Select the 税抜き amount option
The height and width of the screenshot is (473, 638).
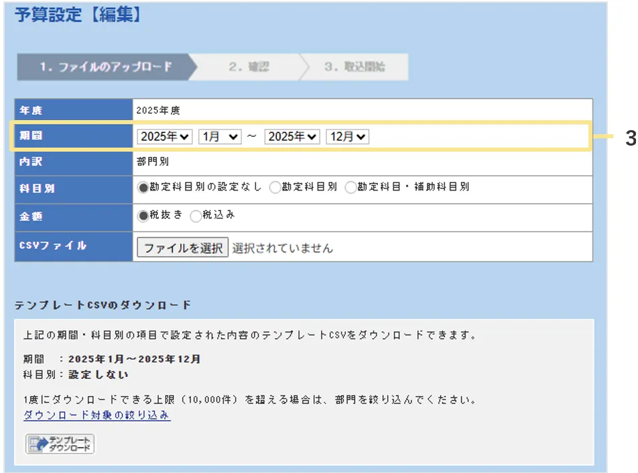coord(143,216)
